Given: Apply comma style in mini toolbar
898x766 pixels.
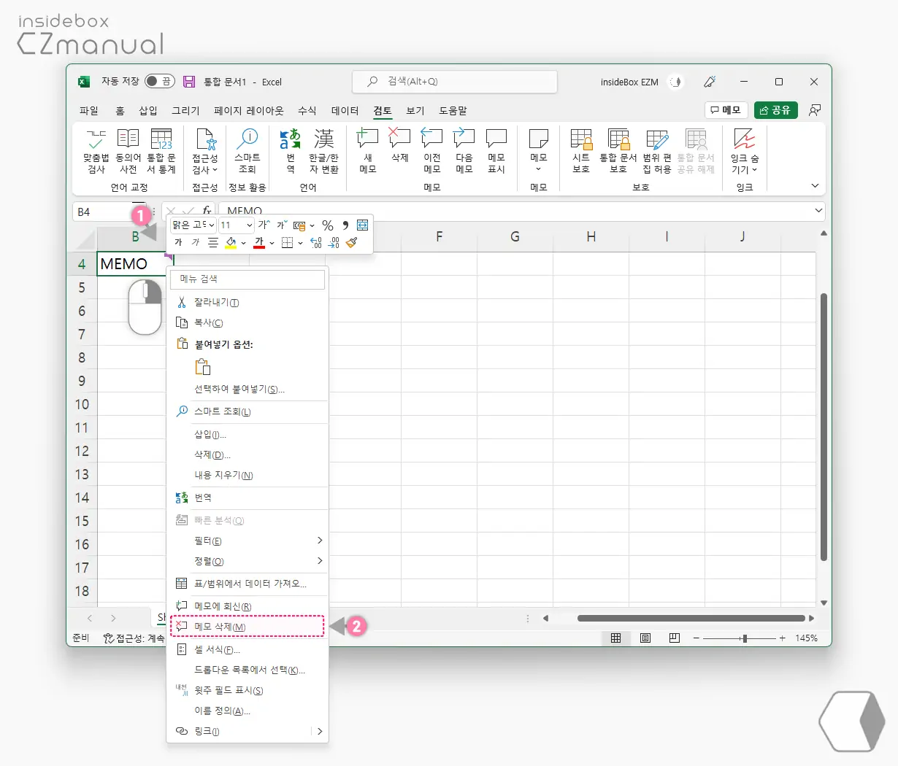Looking at the screenshot, I should pos(345,225).
